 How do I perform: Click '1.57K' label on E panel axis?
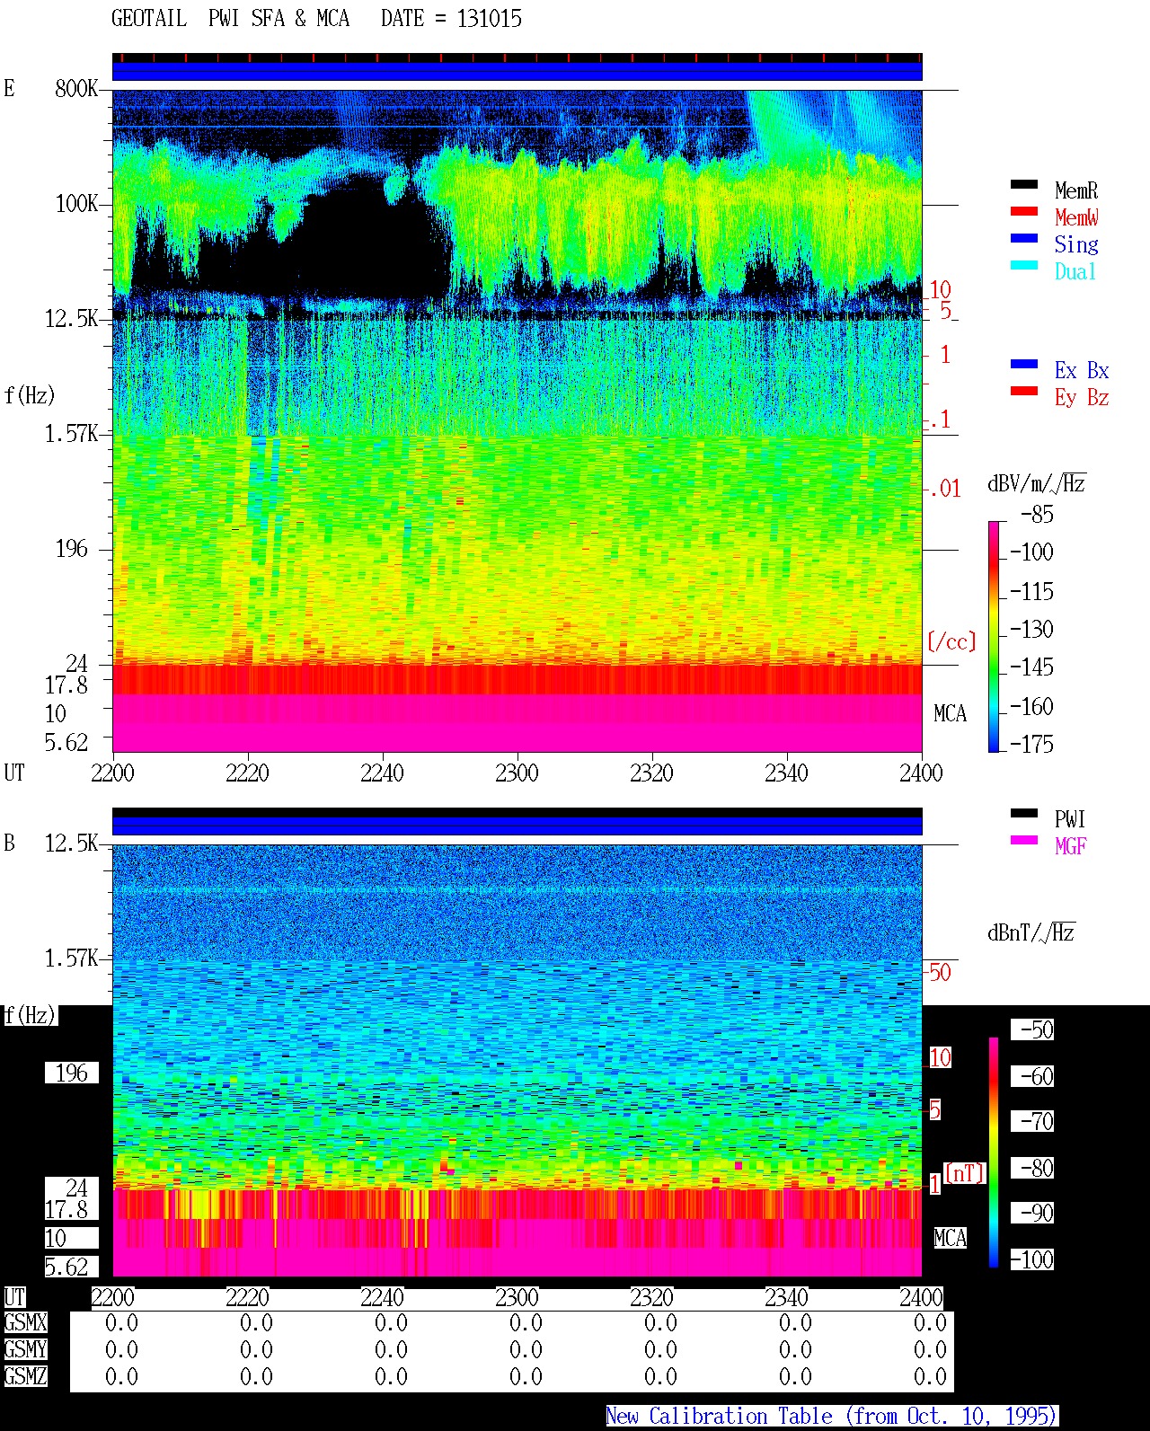[x=72, y=433]
